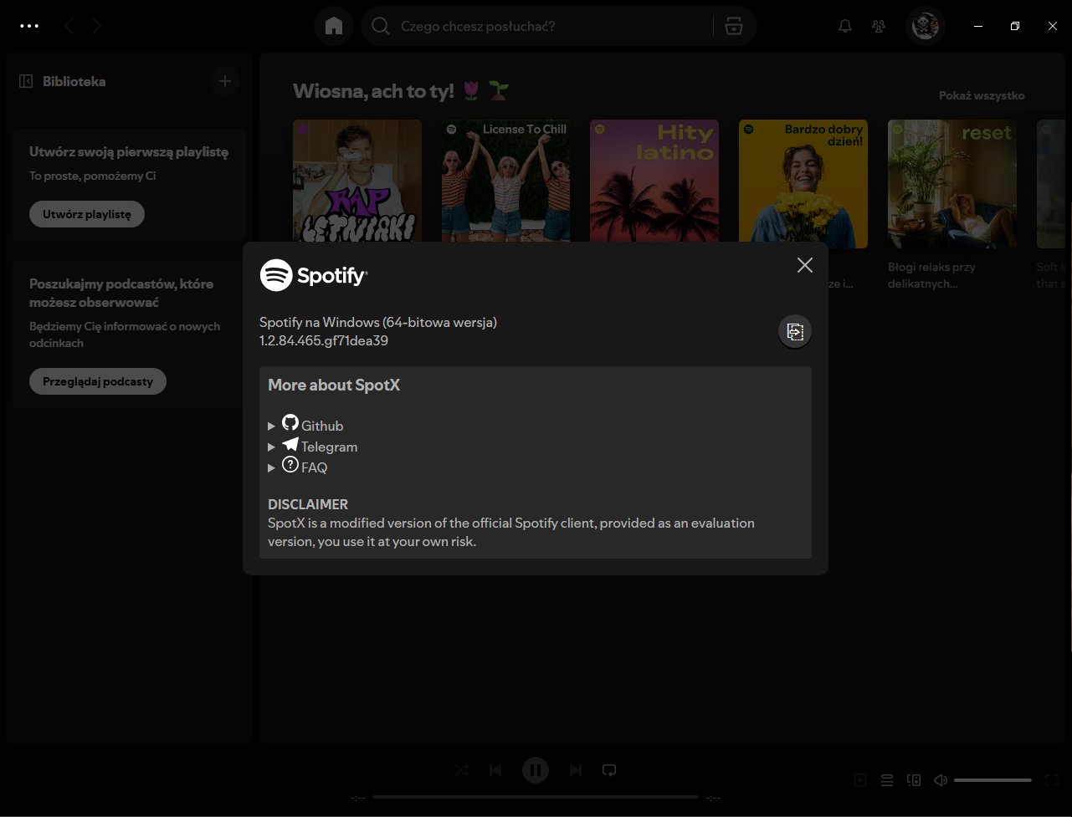Expand the Telegram section
This screenshot has width=1072, height=817.
coord(313,446)
